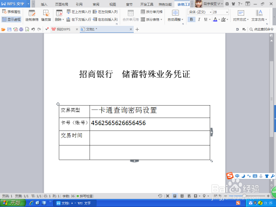This screenshot has width=276, height=207.
Task: Open table properties (表格属性)
Action: pos(11,12)
